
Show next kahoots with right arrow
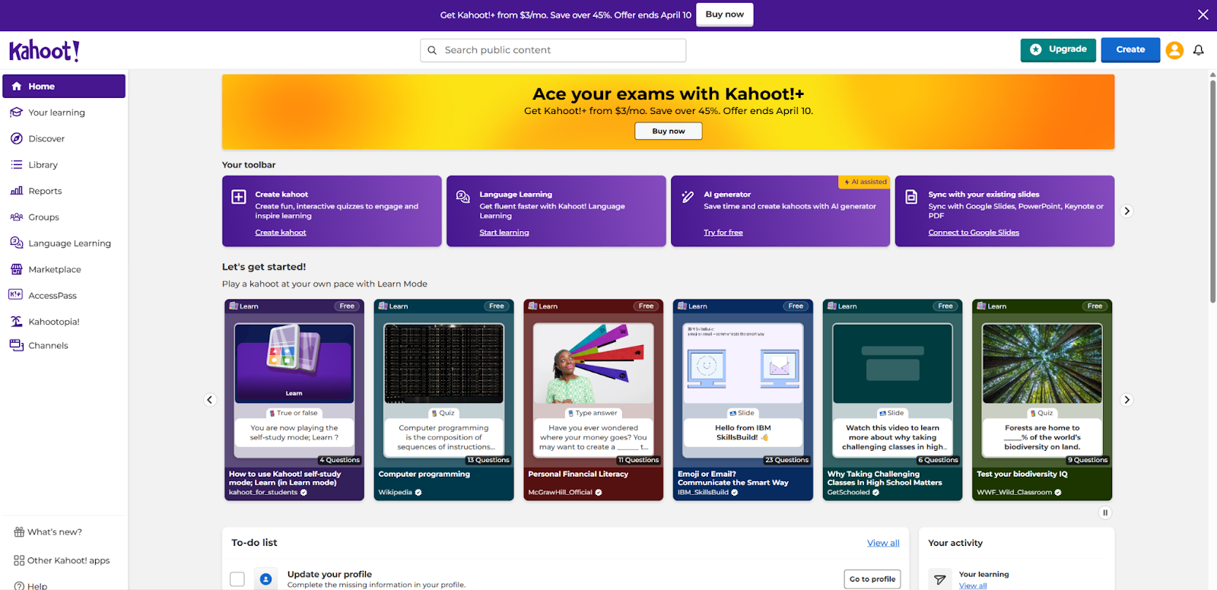(x=1126, y=400)
